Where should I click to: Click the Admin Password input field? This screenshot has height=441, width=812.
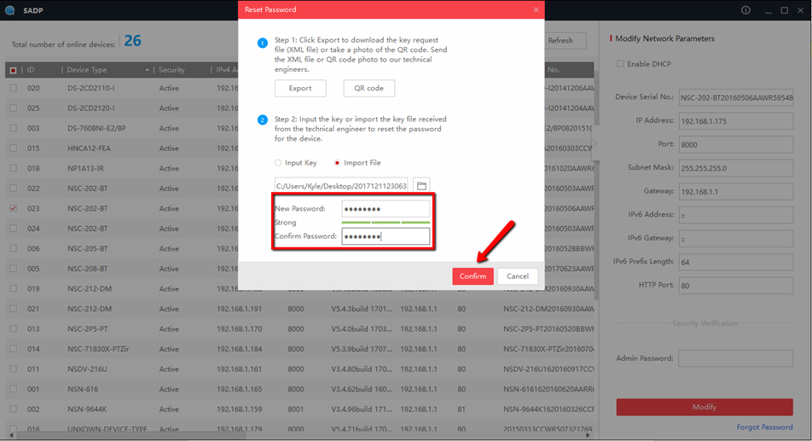[735, 358]
